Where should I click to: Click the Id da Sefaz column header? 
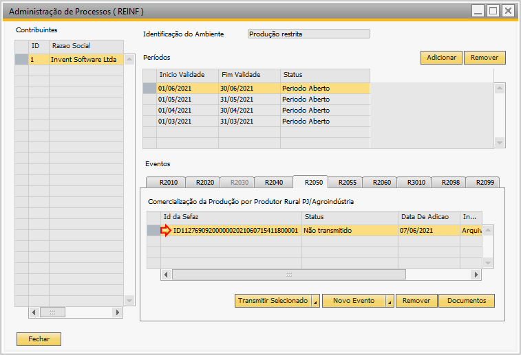tap(231, 217)
